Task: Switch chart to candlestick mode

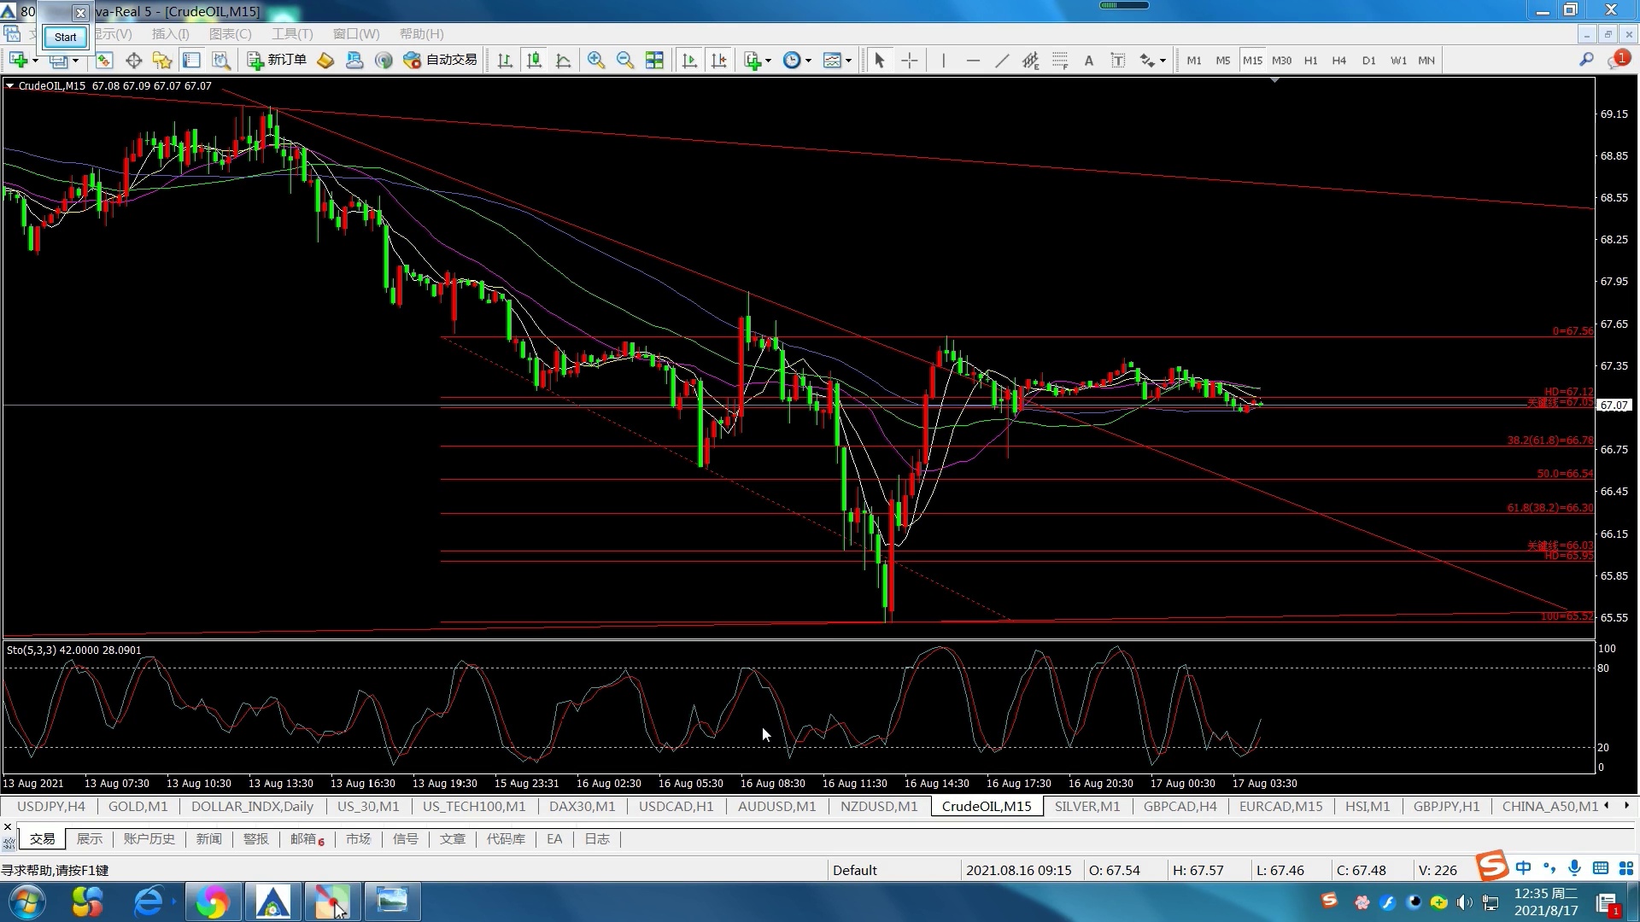Action: coord(534,61)
